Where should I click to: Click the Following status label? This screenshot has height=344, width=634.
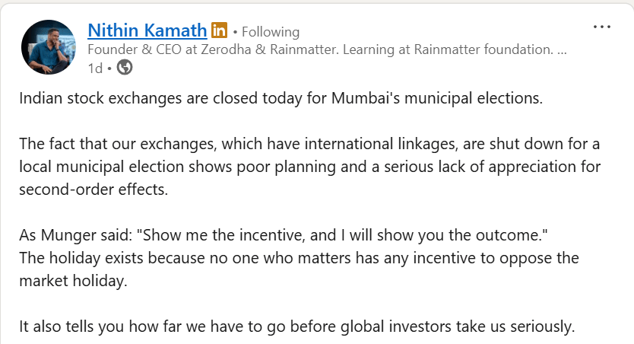(x=271, y=32)
